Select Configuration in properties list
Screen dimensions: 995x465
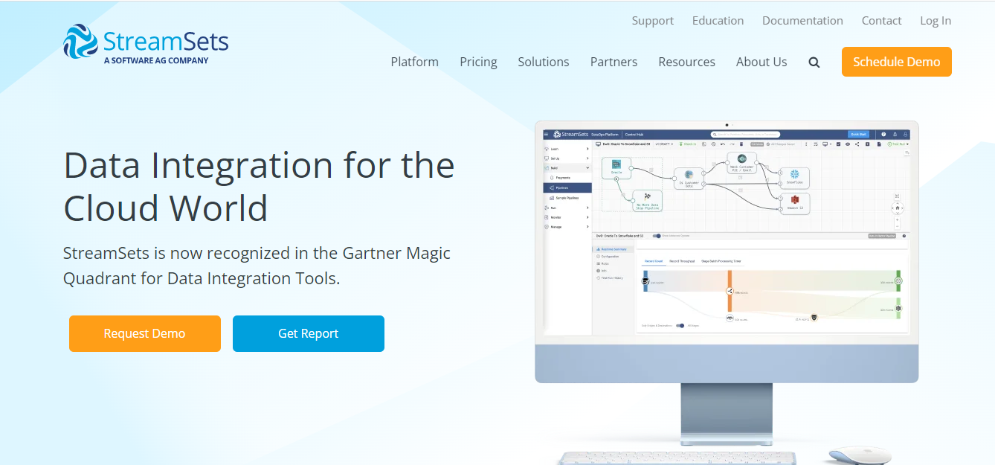click(x=610, y=257)
